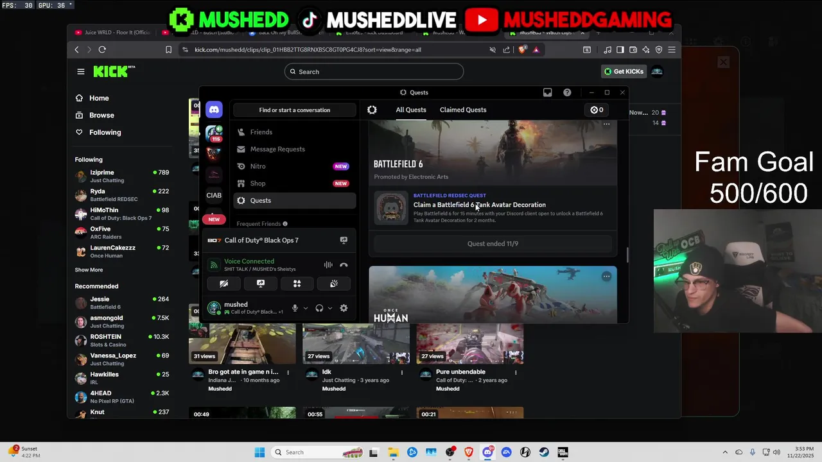
Task: Click the Frequent Friends info icon
Action: tap(285, 224)
